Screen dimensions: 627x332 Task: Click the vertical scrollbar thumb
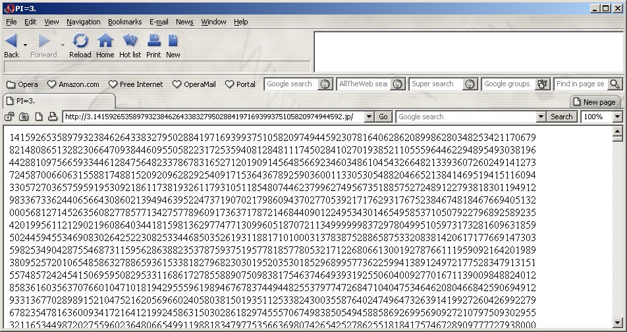(617, 138)
